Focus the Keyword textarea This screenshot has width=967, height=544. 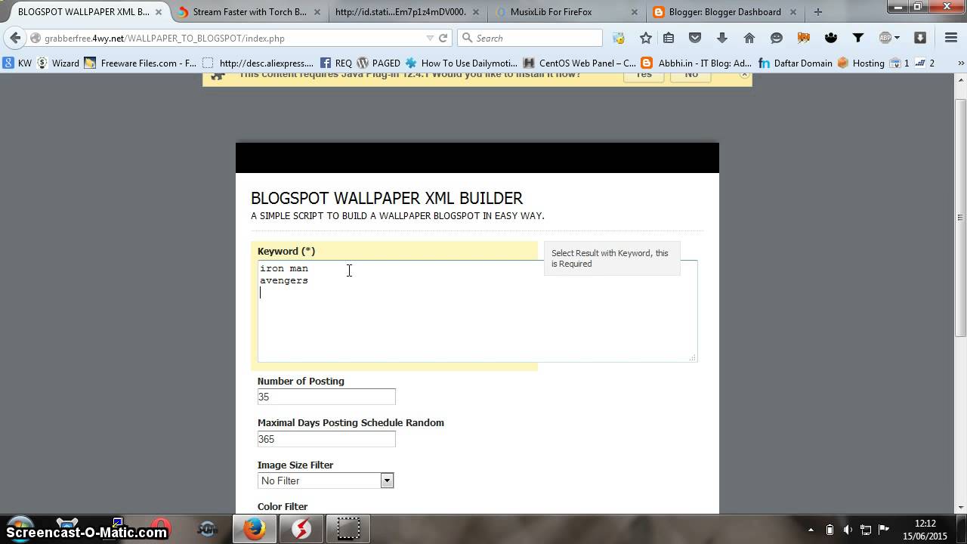tap(477, 311)
